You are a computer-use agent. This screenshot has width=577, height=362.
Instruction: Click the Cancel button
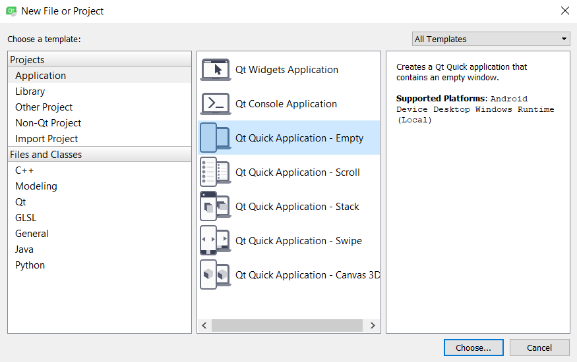(x=539, y=348)
